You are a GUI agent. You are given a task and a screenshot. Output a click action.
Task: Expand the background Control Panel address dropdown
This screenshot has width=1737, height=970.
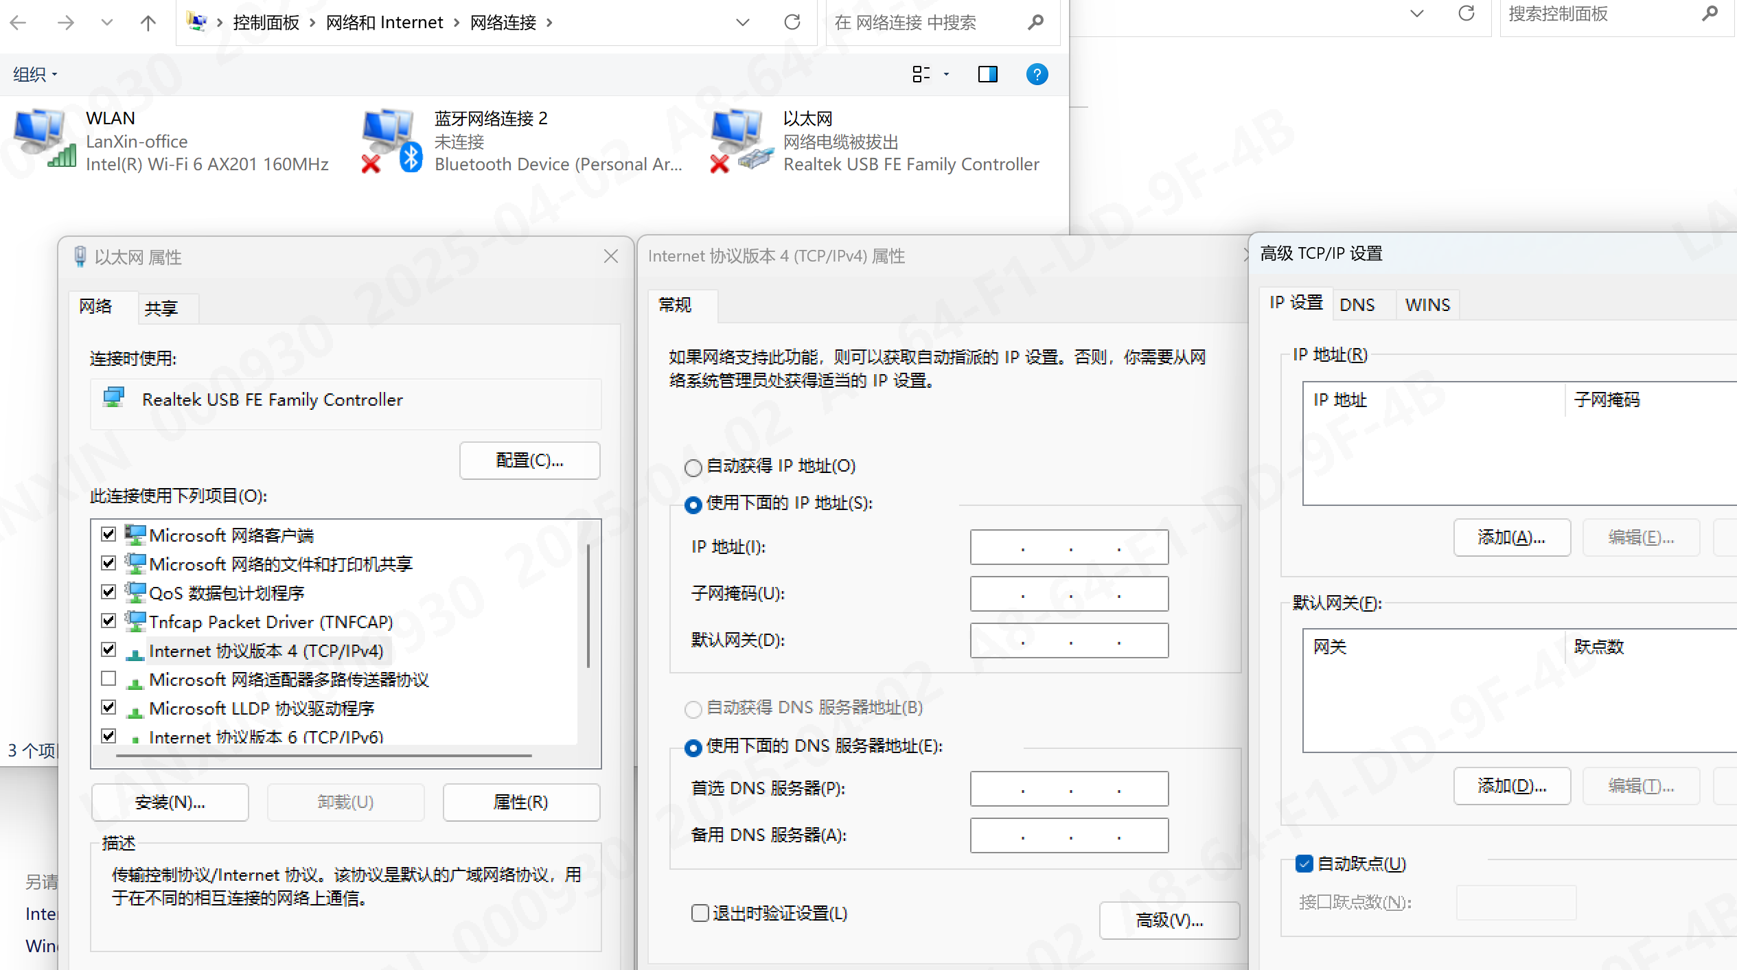coord(1416,14)
